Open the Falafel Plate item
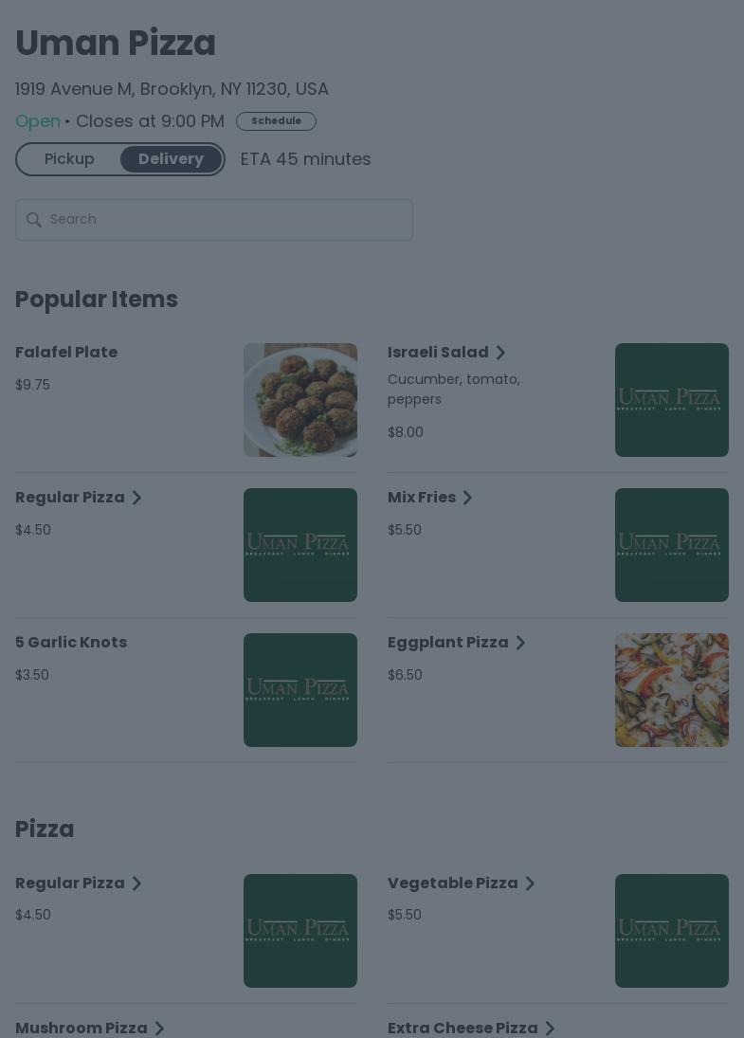 (66, 353)
